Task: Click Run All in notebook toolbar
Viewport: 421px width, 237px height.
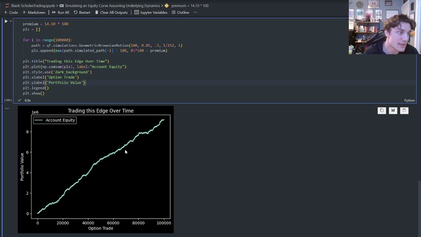Action: pos(61,13)
